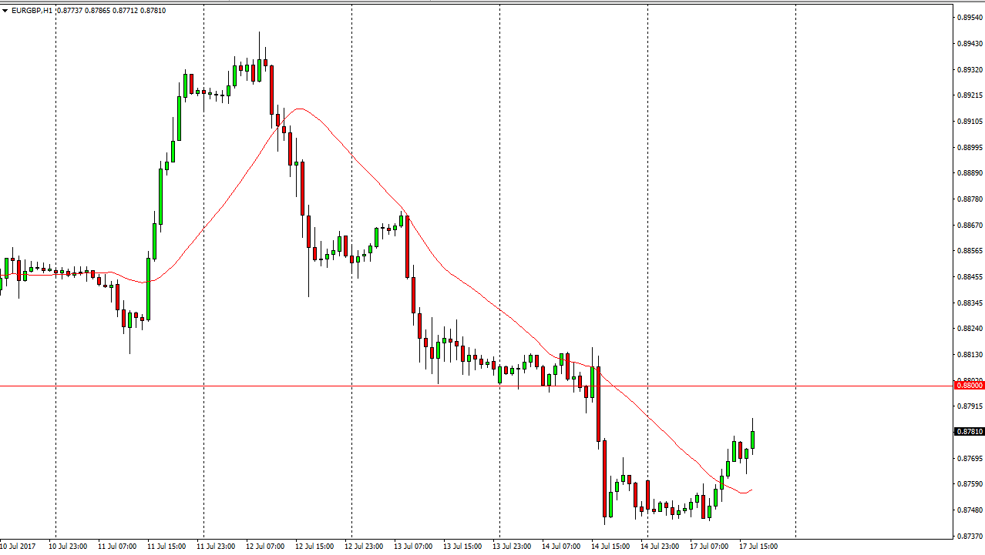Click the 14 Jul 15:00 time label
The height and width of the screenshot is (555, 985).
pos(610,547)
